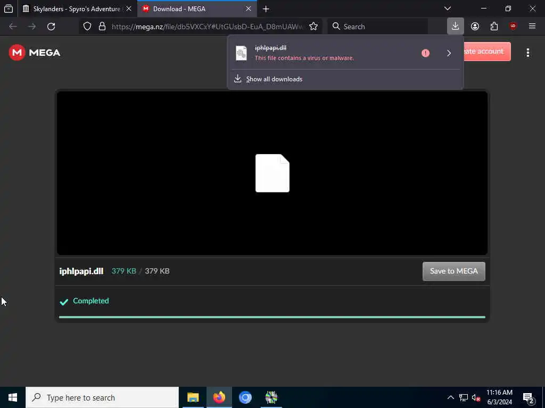Image resolution: width=545 pixels, height=408 pixels.
Task: Click the Firefox taskbar icon
Action: click(x=219, y=397)
